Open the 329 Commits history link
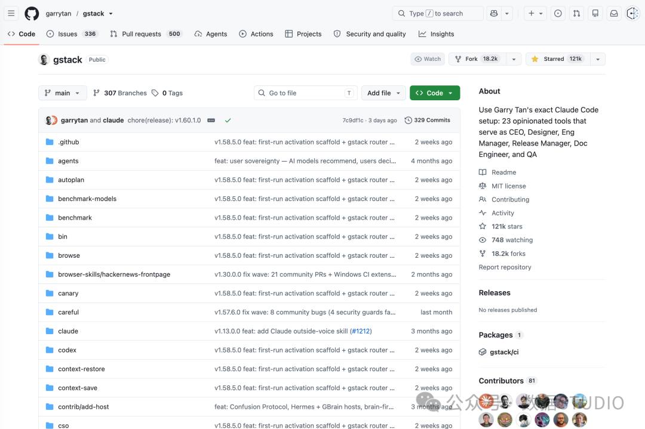This screenshot has width=645, height=429. coord(428,121)
